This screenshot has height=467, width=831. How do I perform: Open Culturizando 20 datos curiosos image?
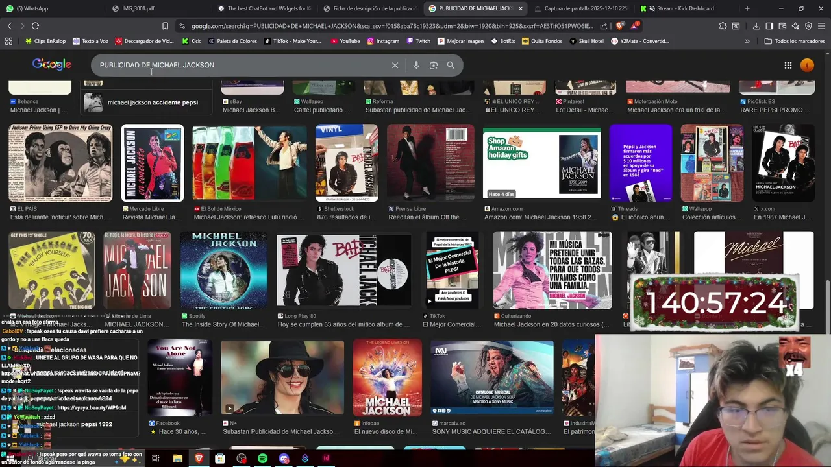pos(552,270)
